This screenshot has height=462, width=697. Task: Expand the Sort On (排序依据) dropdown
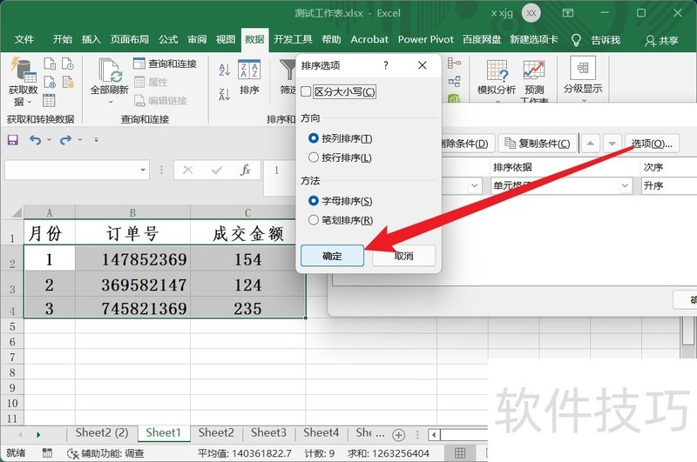coord(625,185)
